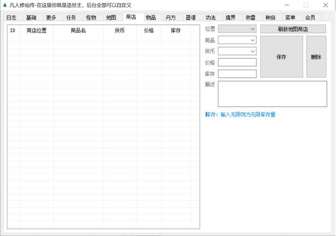Click the 描述 text area
This screenshot has width=336, height=236.
(272, 94)
